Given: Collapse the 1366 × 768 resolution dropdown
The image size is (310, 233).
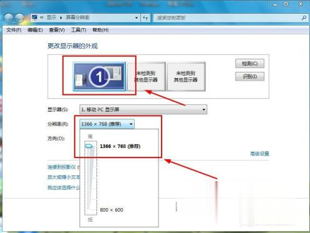Looking at the screenshot, I should [x=107, y=124].
